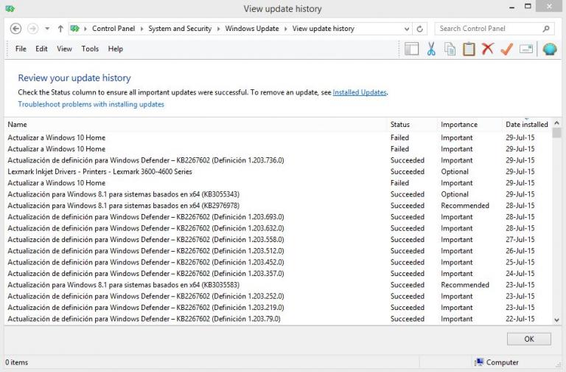Go up one level with Up arrow
566x372 pixels.
point(60,29)
